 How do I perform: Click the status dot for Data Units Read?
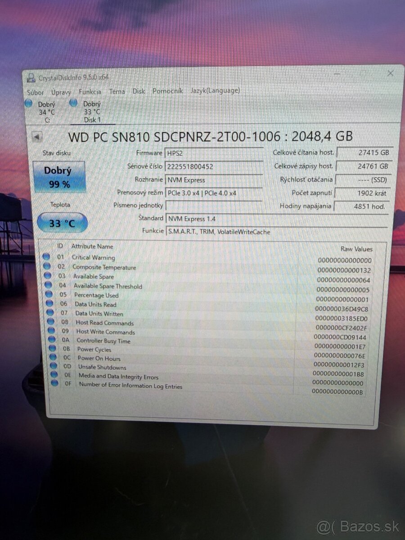pyautogui.click(x=49, y=304)
